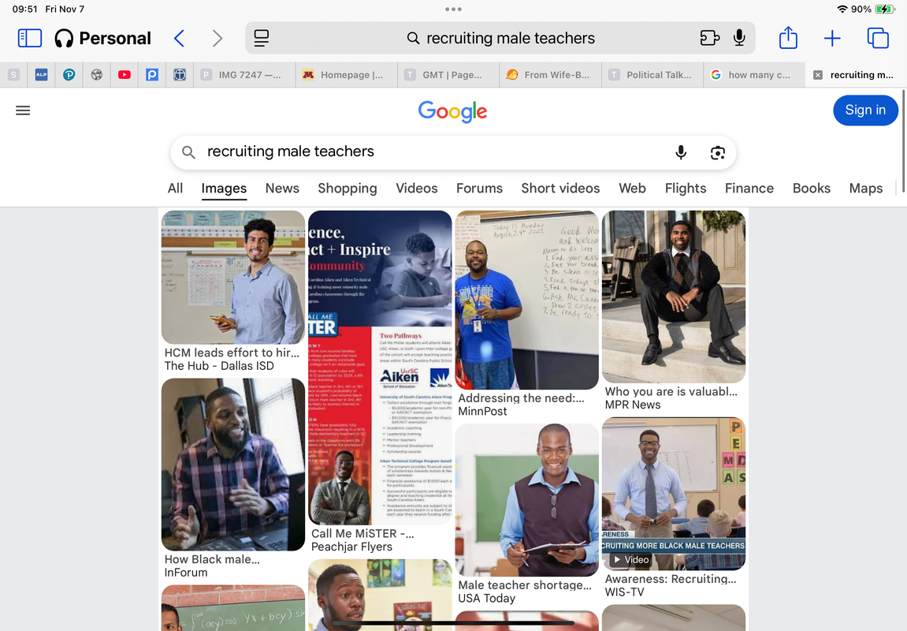The height and width of the screenshot is (631, 907).
Task: Close the 'recruiting m...' tab
Action: (x=818, y=75)
